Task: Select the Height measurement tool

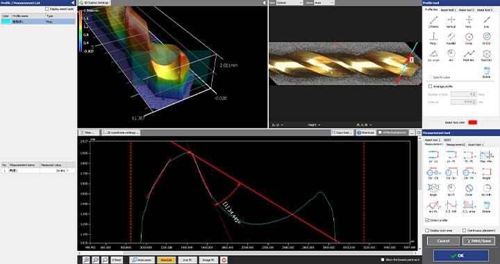Action: pos(486,174)
